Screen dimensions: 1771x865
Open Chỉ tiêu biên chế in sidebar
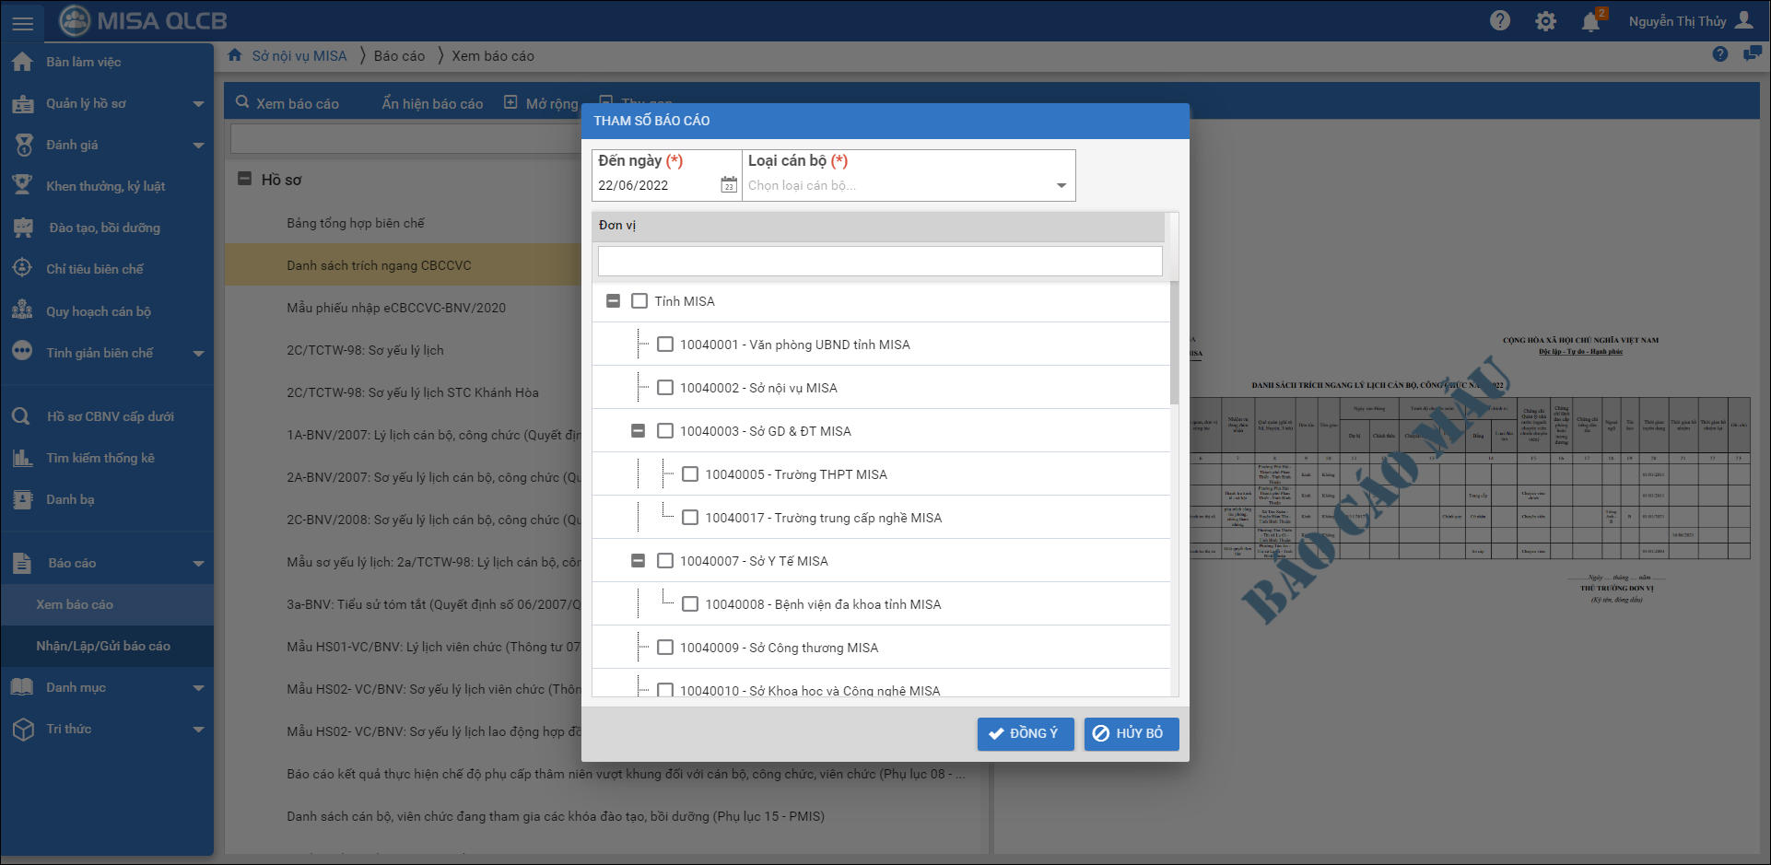95,269
